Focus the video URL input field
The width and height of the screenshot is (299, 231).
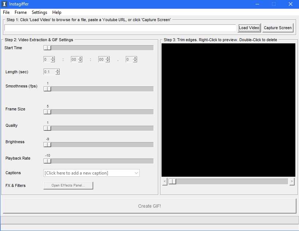tap(120, 28)
